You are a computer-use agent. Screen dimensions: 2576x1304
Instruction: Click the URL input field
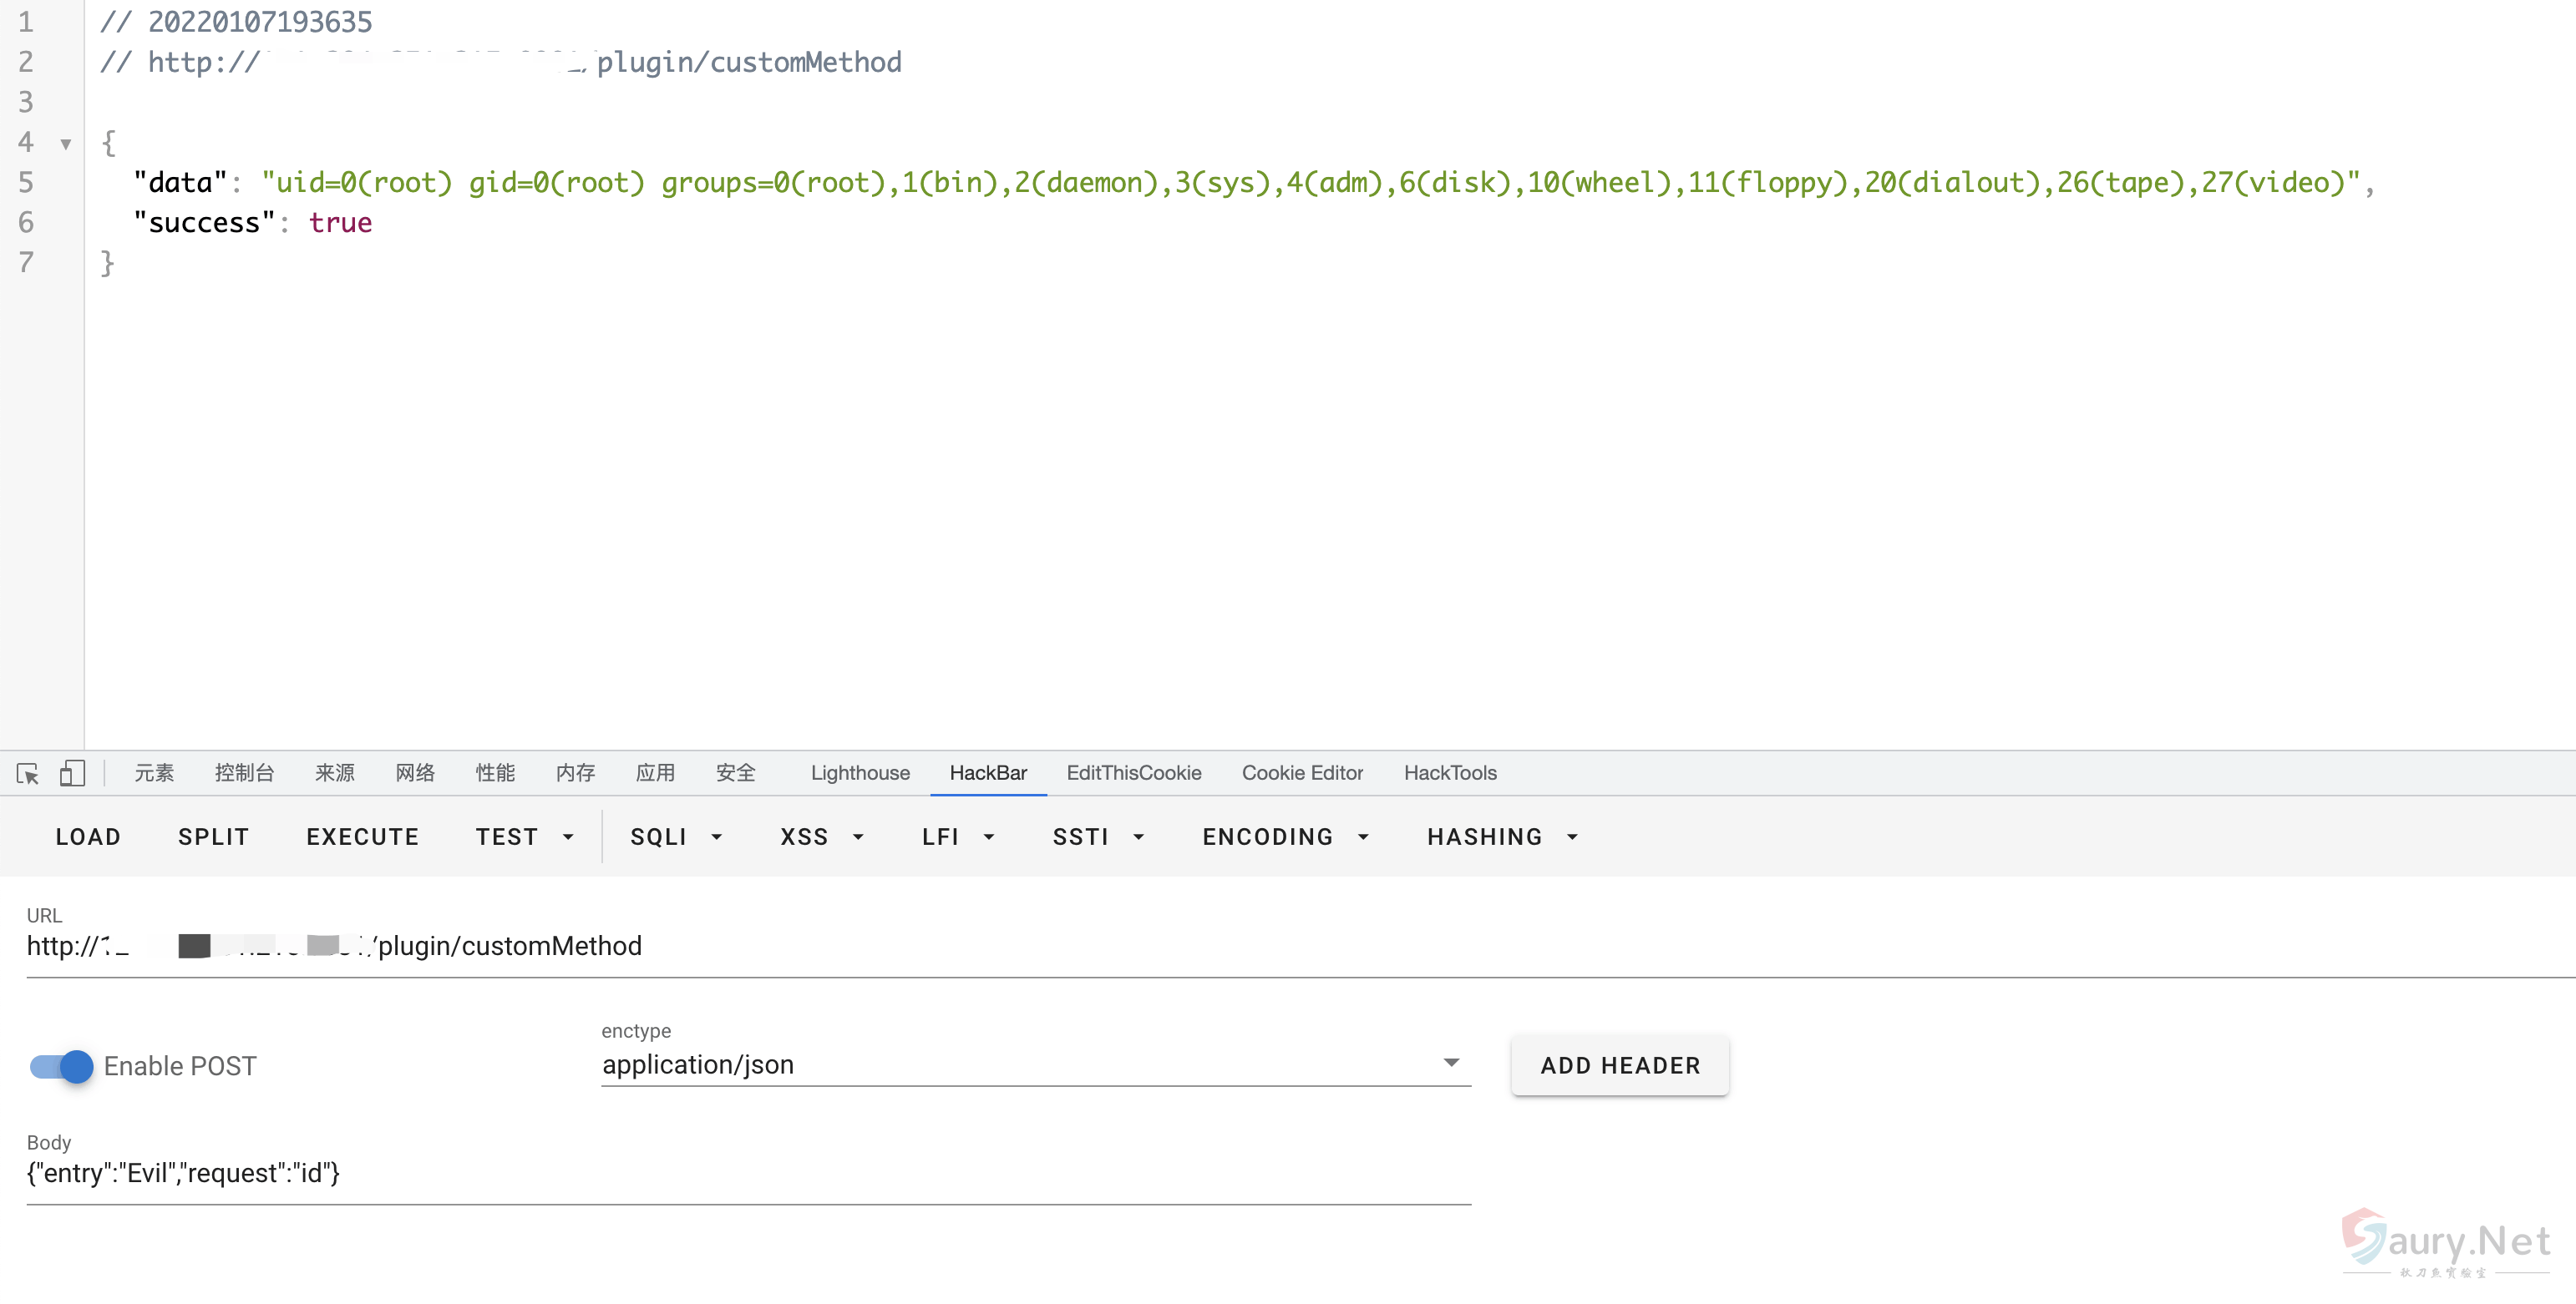(1300, 948)
